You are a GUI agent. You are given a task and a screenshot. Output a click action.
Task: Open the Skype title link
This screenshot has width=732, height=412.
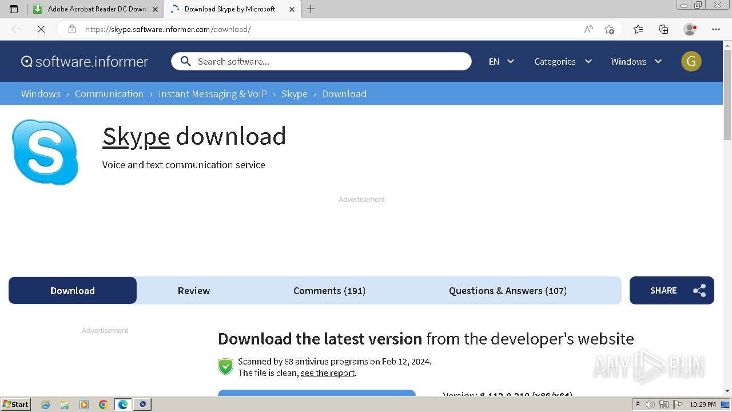coord(136,136)
